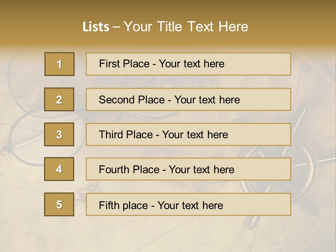
Task: Click the number 3 box
Action: point(59,134)
